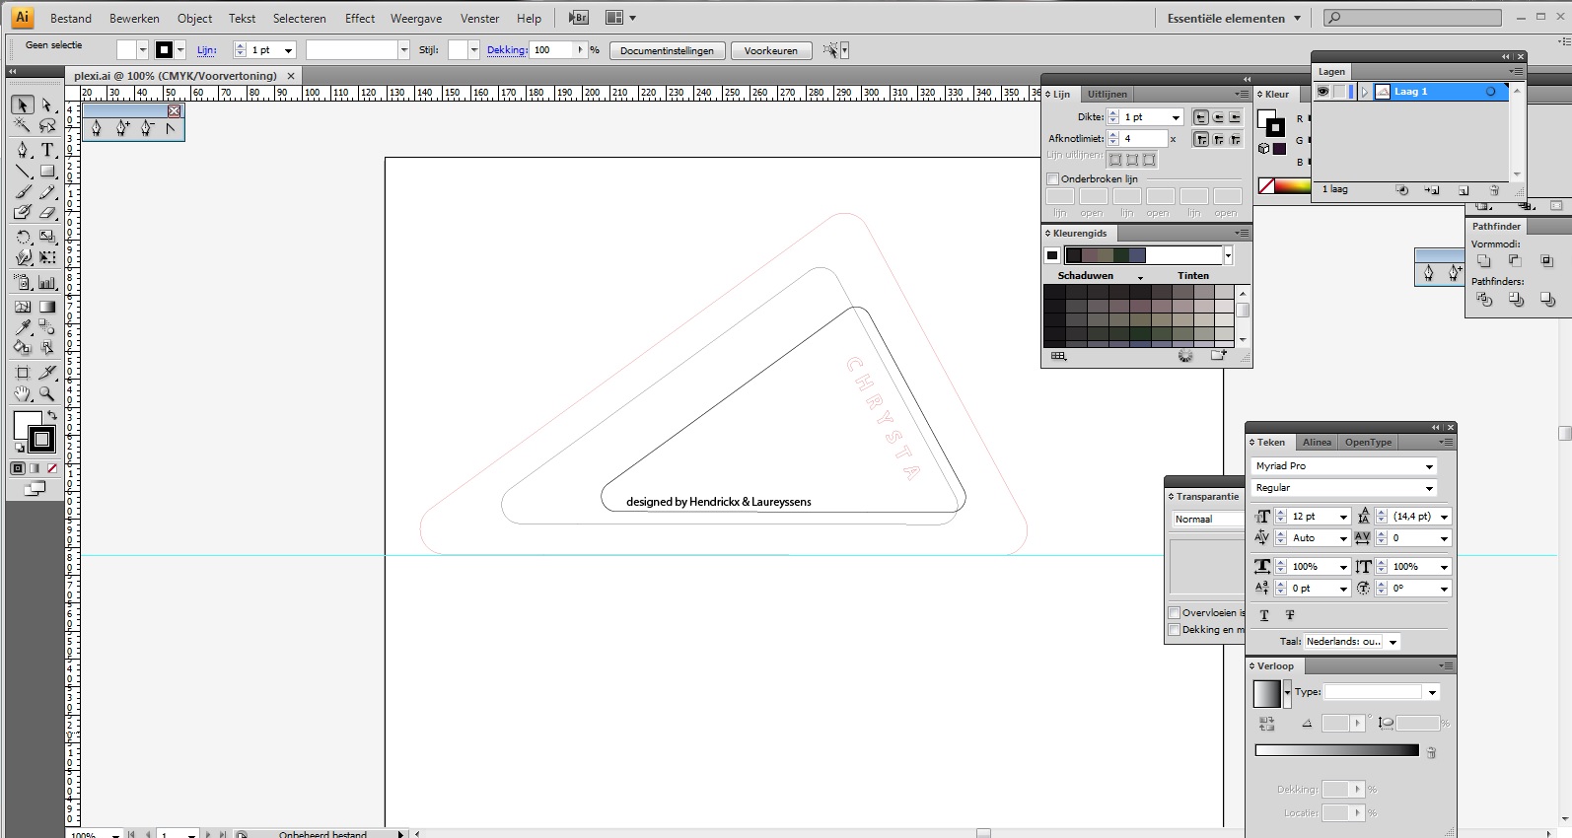Image resolution: width=1572 pixels, height=838 pixels.
Task: Choose Convert Anchor Point tool in floating strip
Action: coord(170,128)
